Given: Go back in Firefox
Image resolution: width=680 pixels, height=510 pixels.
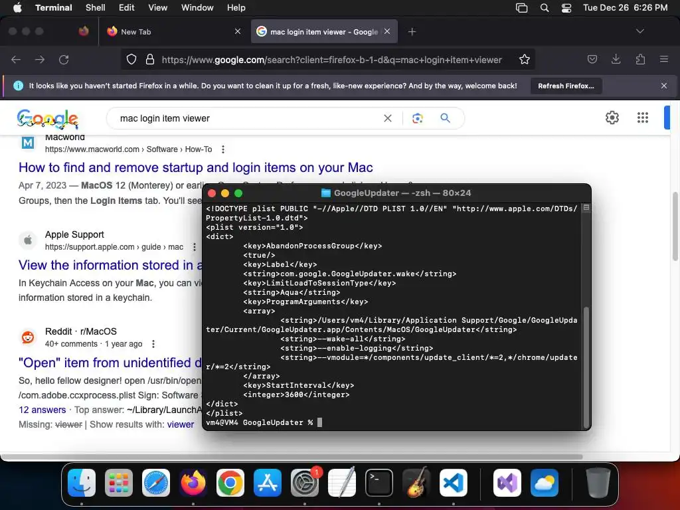Looking at the screenshot, I should pyautogui.click(x=16, y=59).
